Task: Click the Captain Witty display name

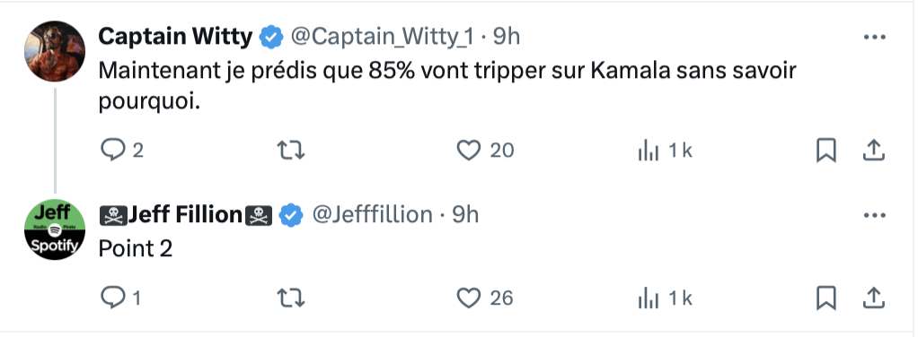Action: coord(175,37)
